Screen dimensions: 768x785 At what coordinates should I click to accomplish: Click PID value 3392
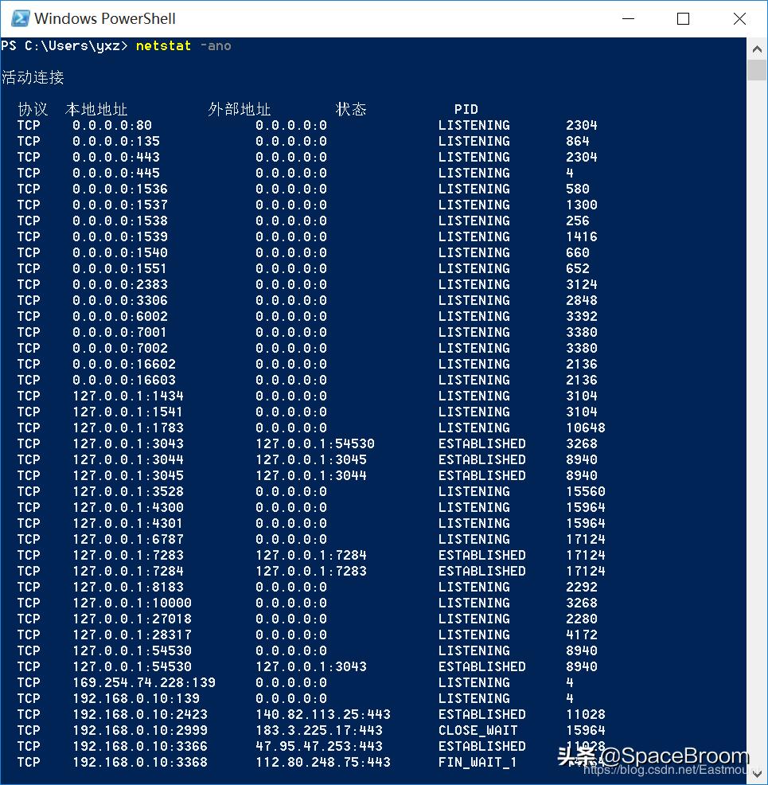[x=582, y=316]
